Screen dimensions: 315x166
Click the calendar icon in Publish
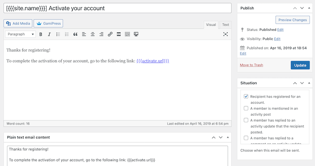click(x=242, y=48)
